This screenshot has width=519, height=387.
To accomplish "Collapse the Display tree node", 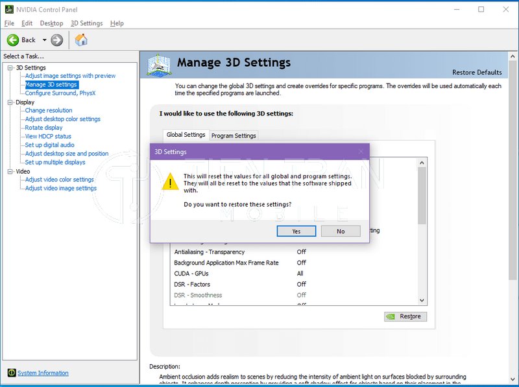I will [x=10, y=102].
